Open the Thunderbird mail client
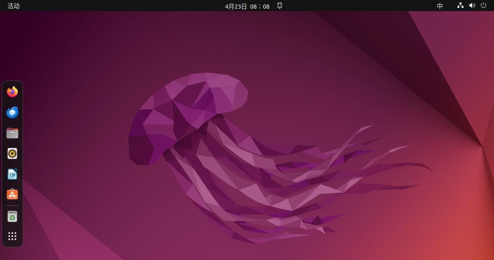494x260 pixels. [x=12, y=112]
